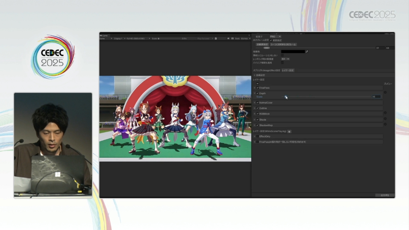Mute audio in Game view toolbar
The image size is (409, 230).
point(228,39)
